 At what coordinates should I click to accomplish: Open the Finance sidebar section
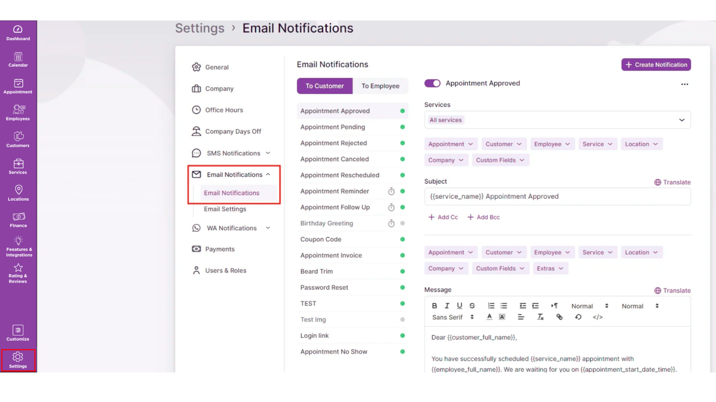pyautogui.click(x=18, y=220)
